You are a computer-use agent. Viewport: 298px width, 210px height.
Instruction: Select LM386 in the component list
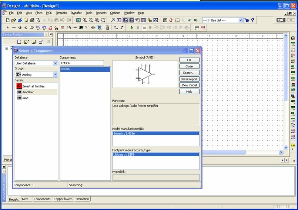(x=85, y=69)
